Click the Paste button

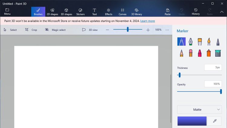[167, 11]
